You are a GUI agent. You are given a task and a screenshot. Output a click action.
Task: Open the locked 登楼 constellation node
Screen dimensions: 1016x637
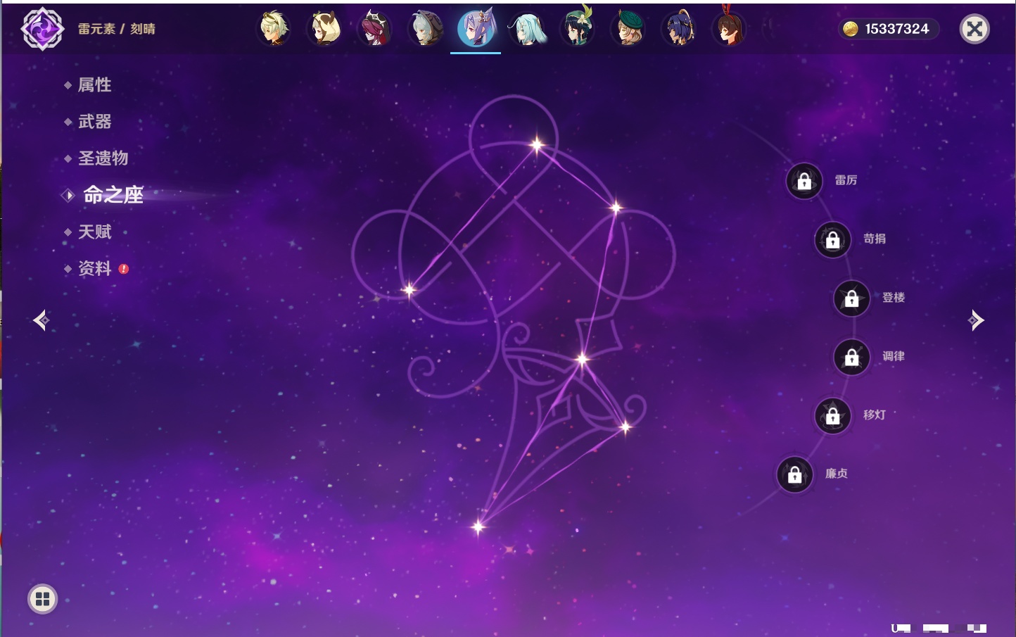[852, 298]
